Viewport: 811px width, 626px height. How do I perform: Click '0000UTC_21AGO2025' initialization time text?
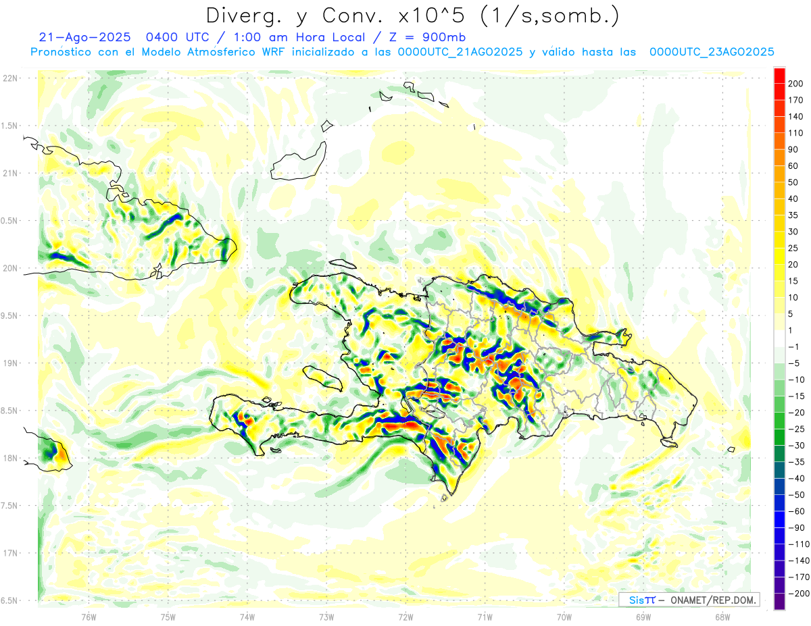pyautogui.click(x=460, y=52)
